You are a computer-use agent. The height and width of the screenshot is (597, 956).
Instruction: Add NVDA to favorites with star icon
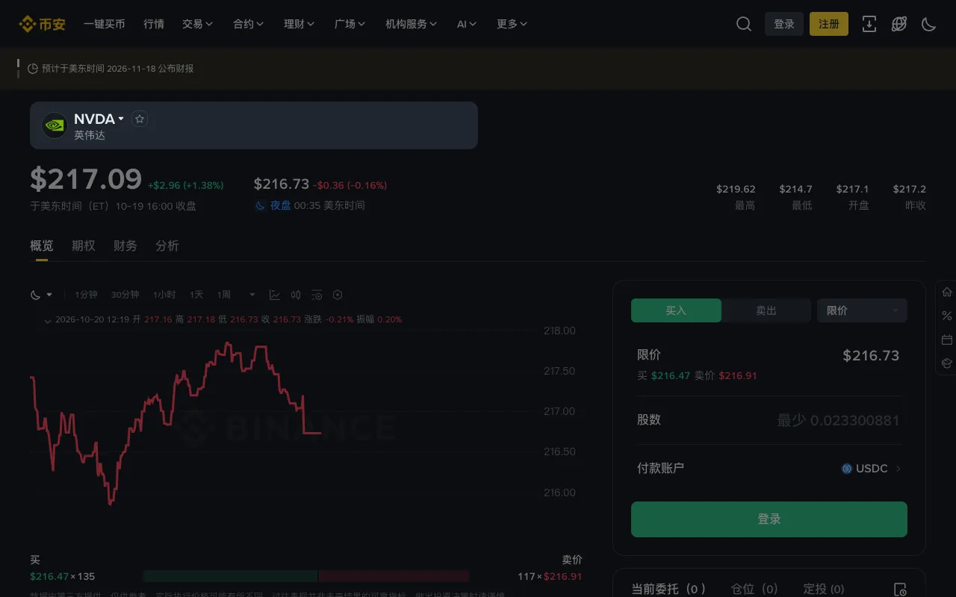pyautogui.click(x=140, y=119)
